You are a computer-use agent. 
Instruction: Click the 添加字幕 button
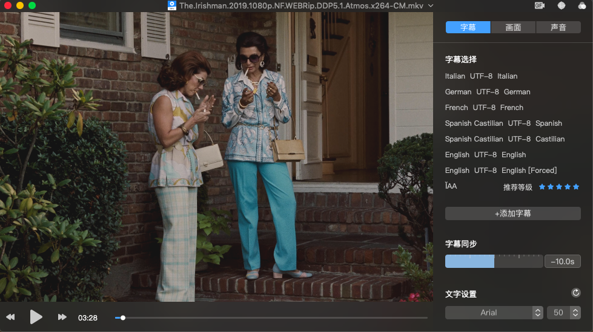tap(512, 213)
